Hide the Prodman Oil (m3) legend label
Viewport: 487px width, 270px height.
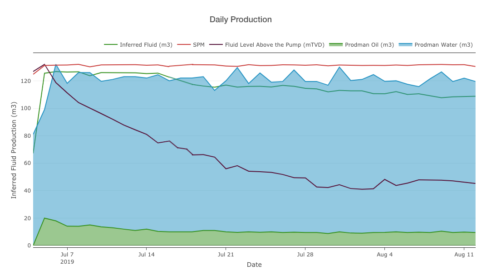click(369, 45)
